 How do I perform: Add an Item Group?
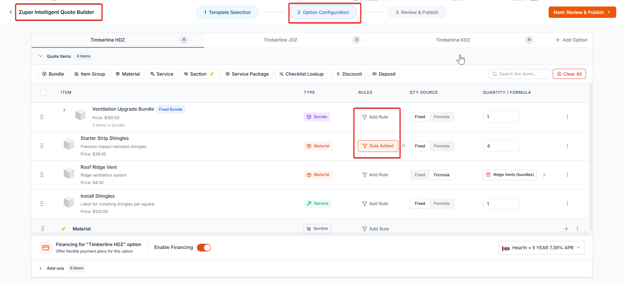tap(90, 74)
